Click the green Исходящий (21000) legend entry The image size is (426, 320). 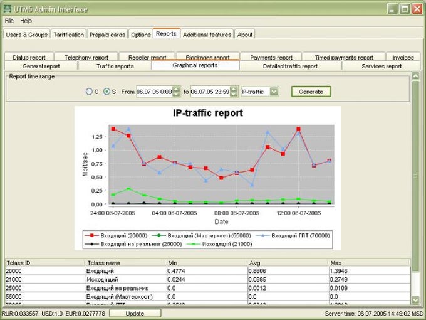tap(219, 244)
